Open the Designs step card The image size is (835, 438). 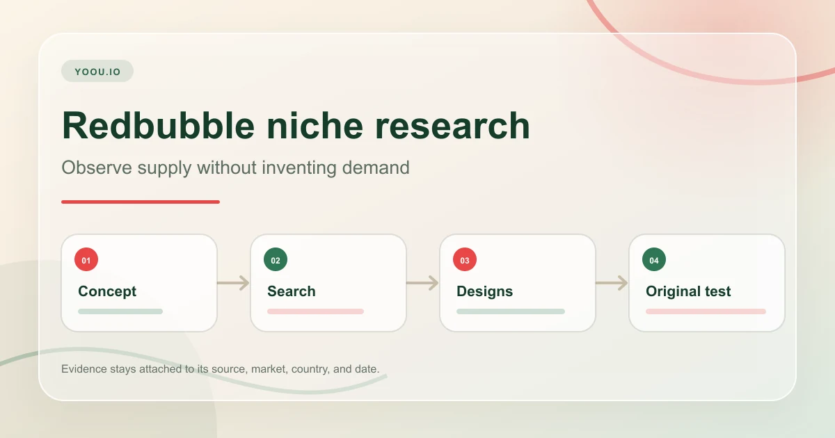coord(518,283)
